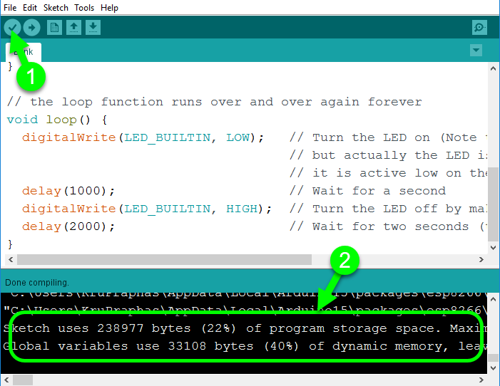Screen dimensions: 500x386
Task: Create a new sketch with New icon
Action: 54,27
